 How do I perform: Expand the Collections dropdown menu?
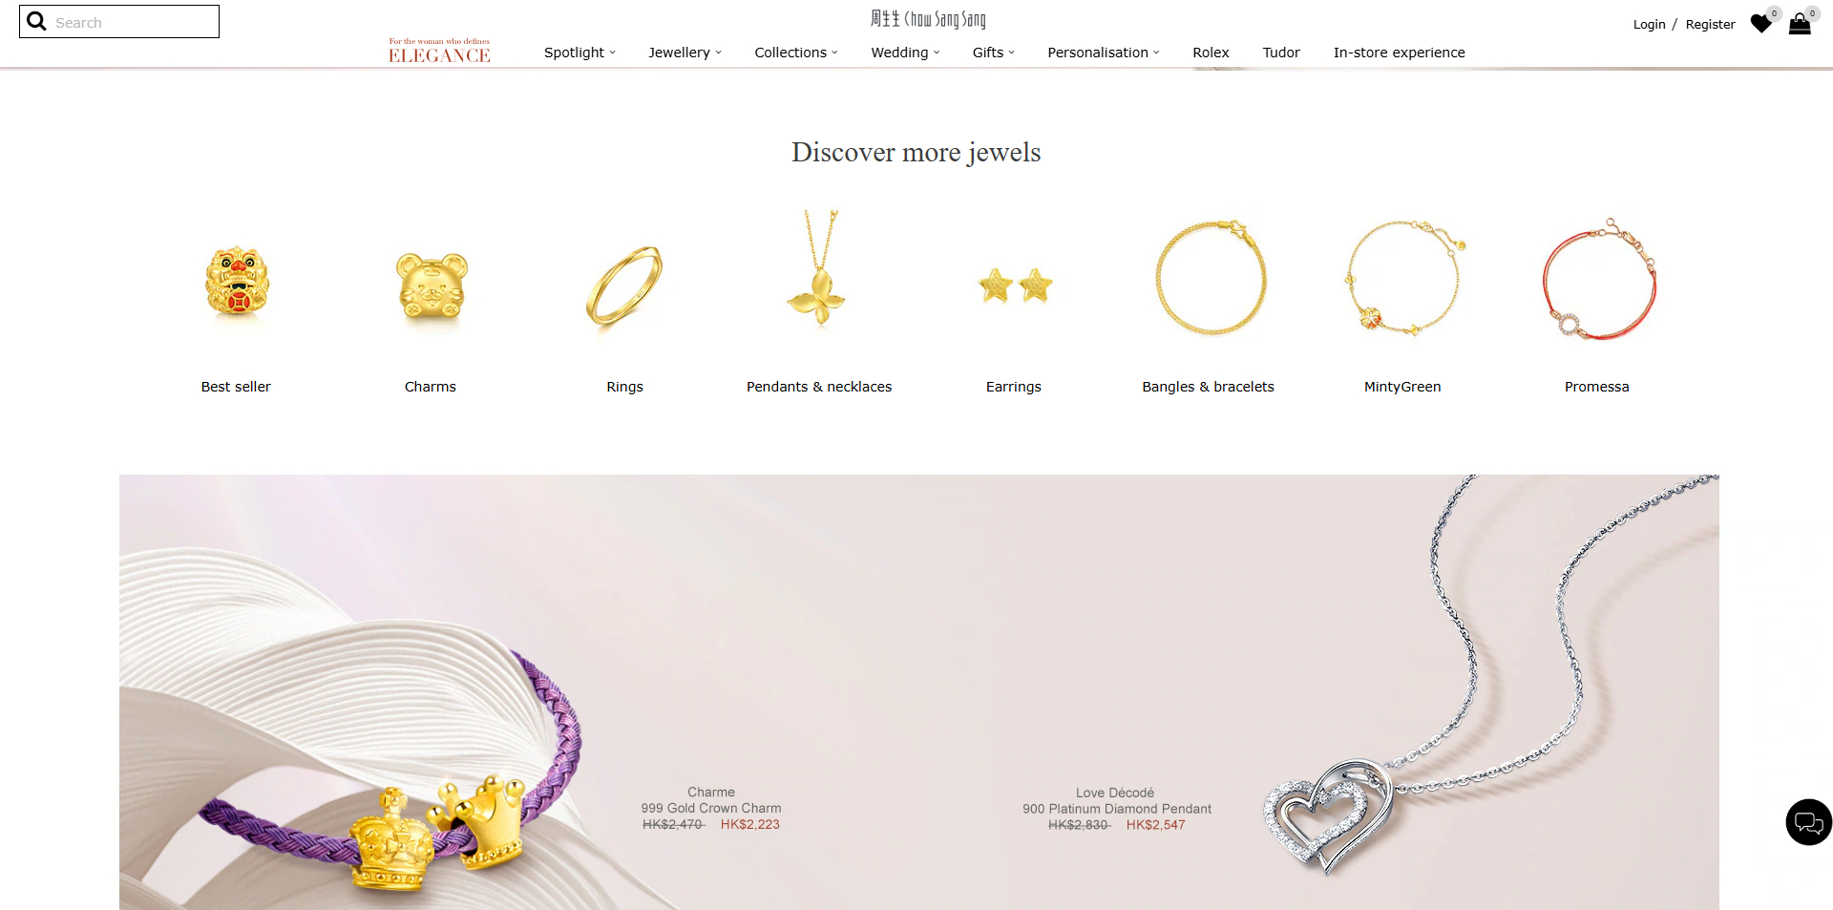(796, 53)
